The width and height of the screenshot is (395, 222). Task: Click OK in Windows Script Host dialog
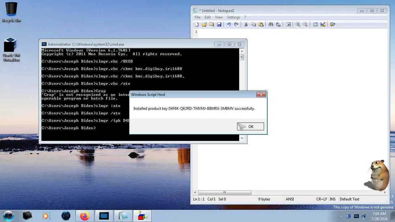point(251,126)
